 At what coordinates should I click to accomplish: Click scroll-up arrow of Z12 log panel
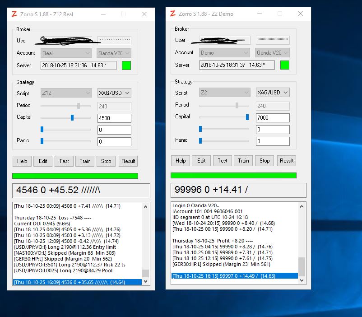[x=145, y=207]
